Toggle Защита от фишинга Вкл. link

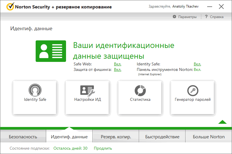pyautogui.click(x=118, y=69)
